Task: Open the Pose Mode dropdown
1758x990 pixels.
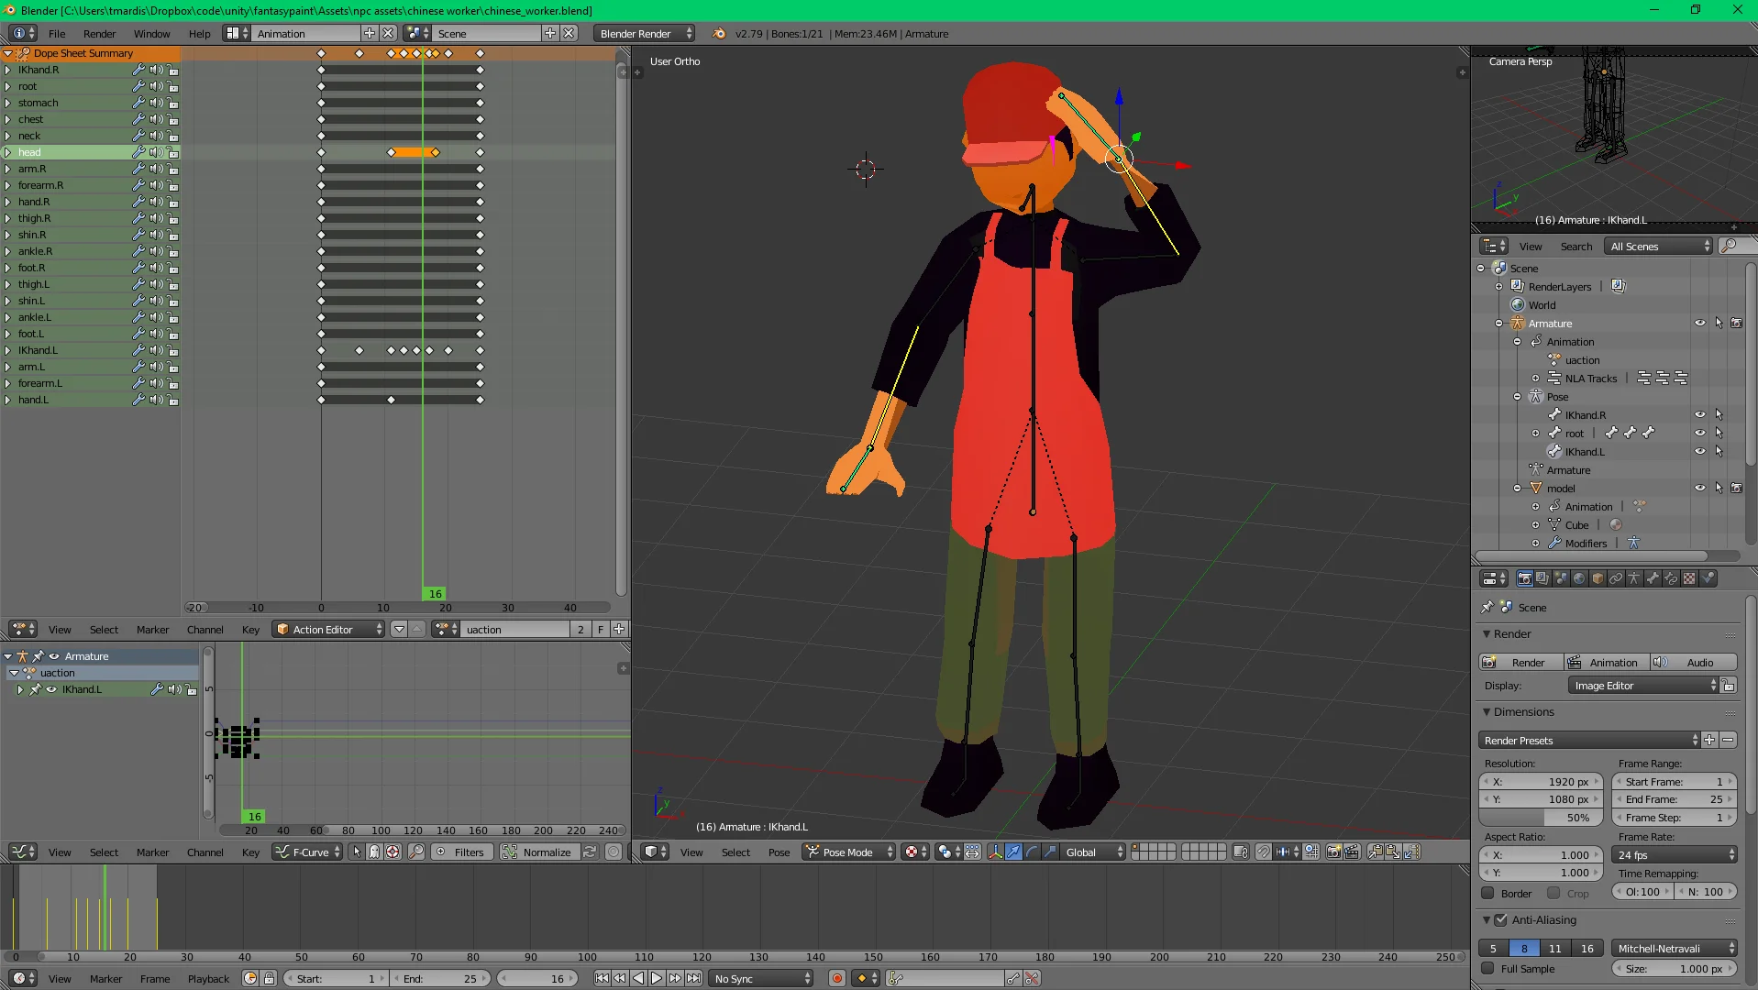Action: coord(848,852)
